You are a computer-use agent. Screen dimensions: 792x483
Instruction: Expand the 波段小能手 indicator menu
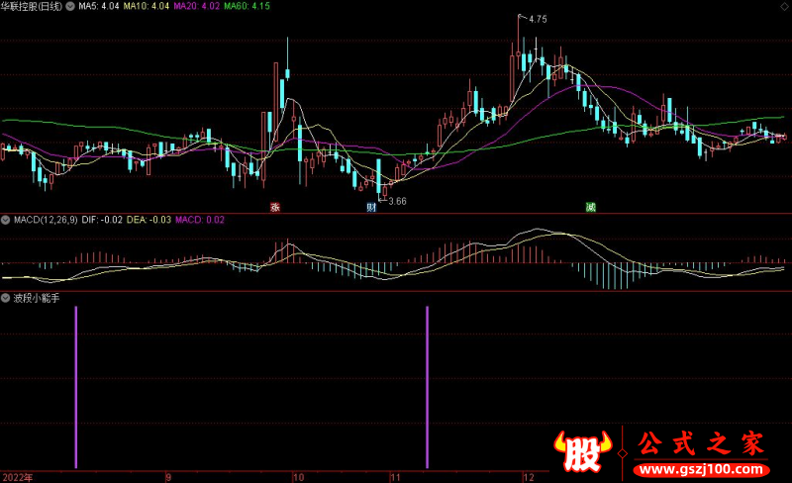coord(6,297)
